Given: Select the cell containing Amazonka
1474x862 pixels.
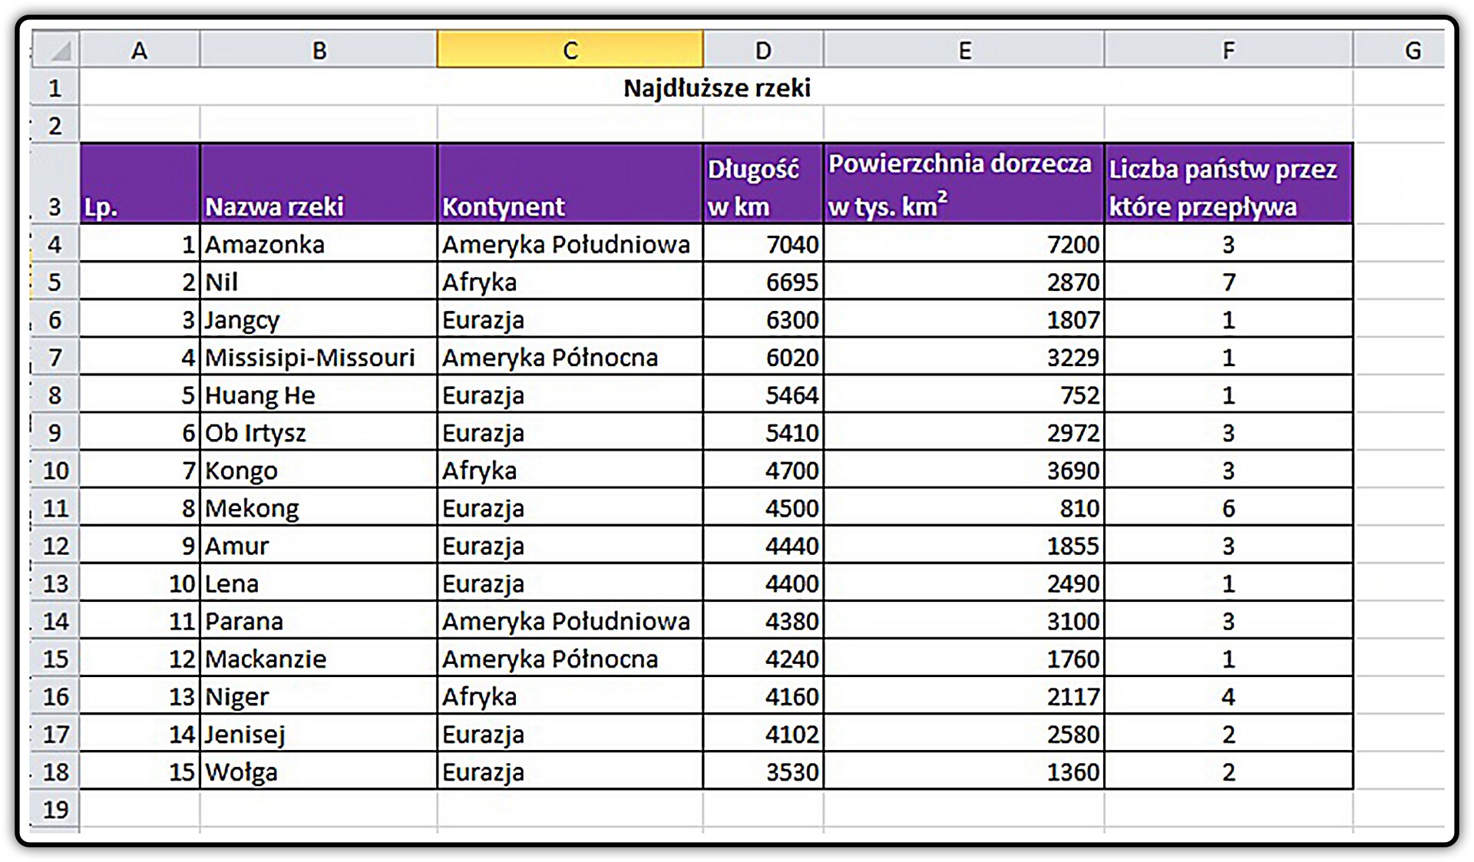Looking at the screenshot, I should coord(319,244).
